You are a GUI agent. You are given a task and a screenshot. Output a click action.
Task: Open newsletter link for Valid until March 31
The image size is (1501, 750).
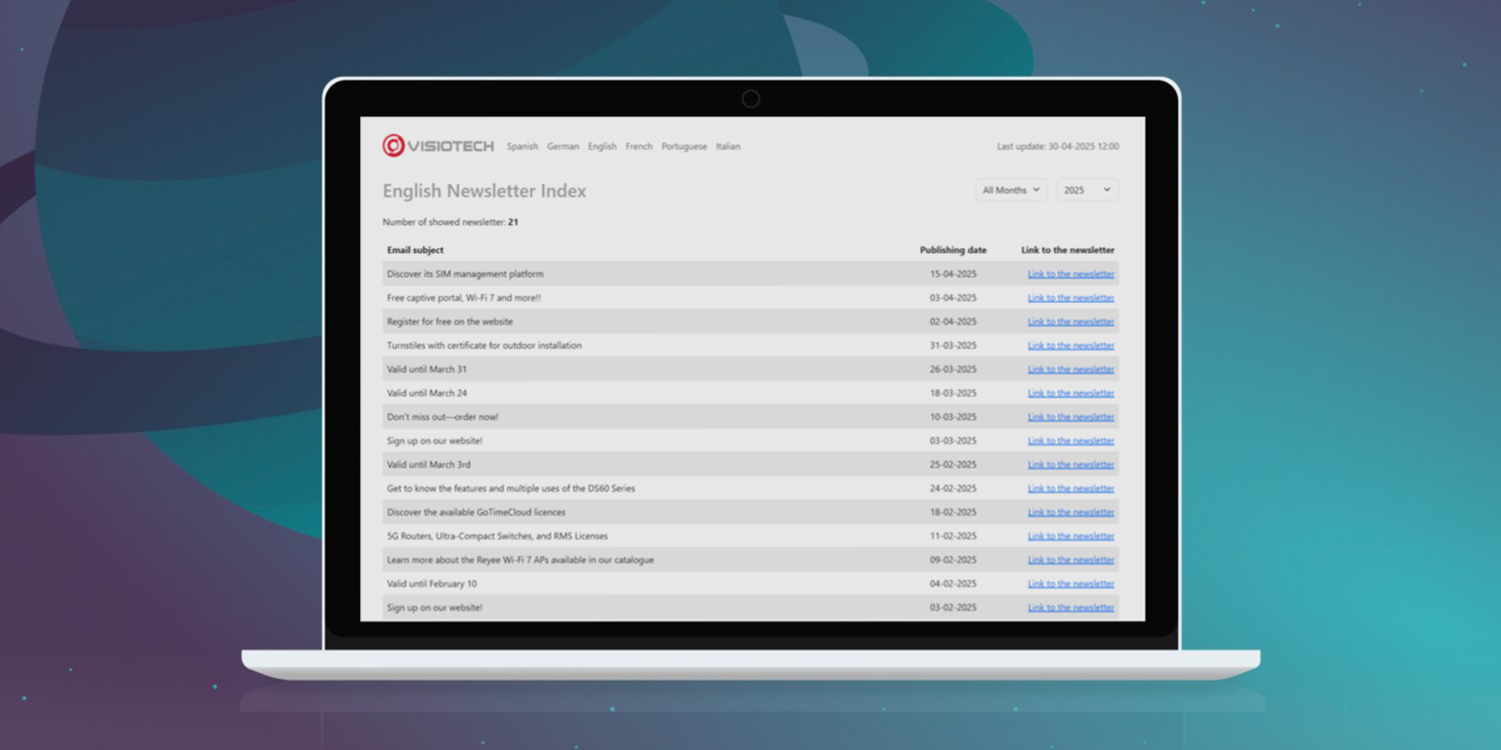pyautogui.click(x=1070, y=369)
